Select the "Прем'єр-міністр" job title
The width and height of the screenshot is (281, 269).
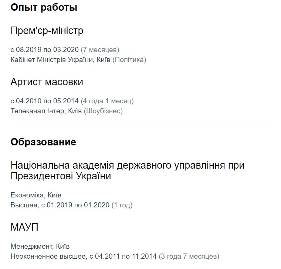click(47, 31)
